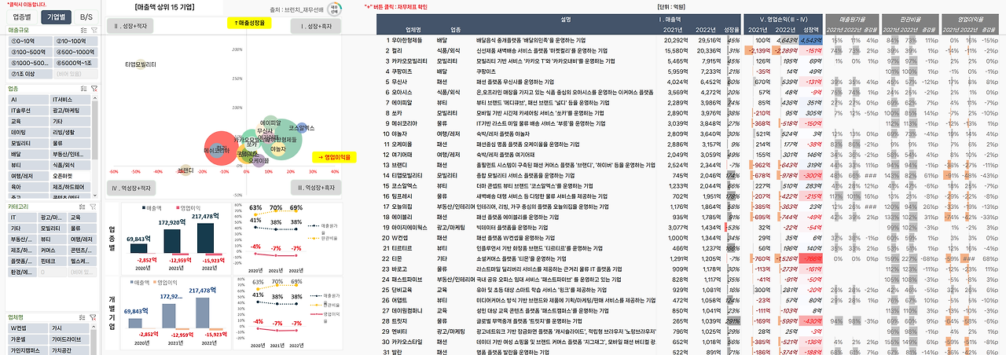Select the 29,516억 revenue cell
Image resolution: width=1006 pixels, height=355 pixels.
[x=709, y=39]
